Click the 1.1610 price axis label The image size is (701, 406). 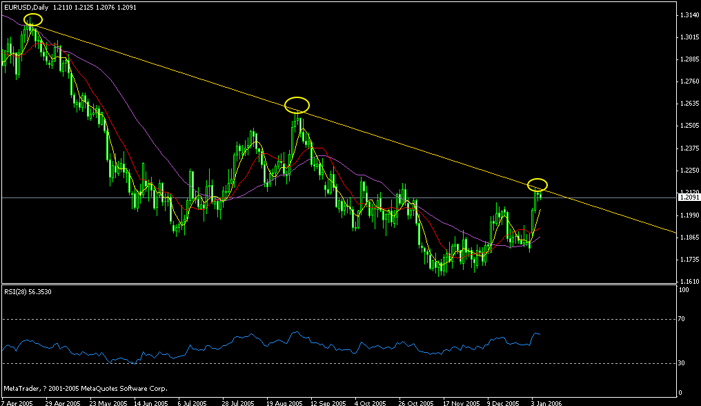[x=689, y=282]
